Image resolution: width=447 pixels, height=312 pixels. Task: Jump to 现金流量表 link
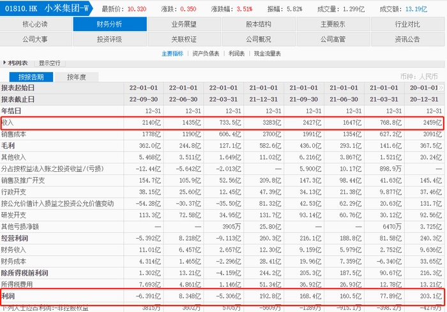tap(266, 54)
